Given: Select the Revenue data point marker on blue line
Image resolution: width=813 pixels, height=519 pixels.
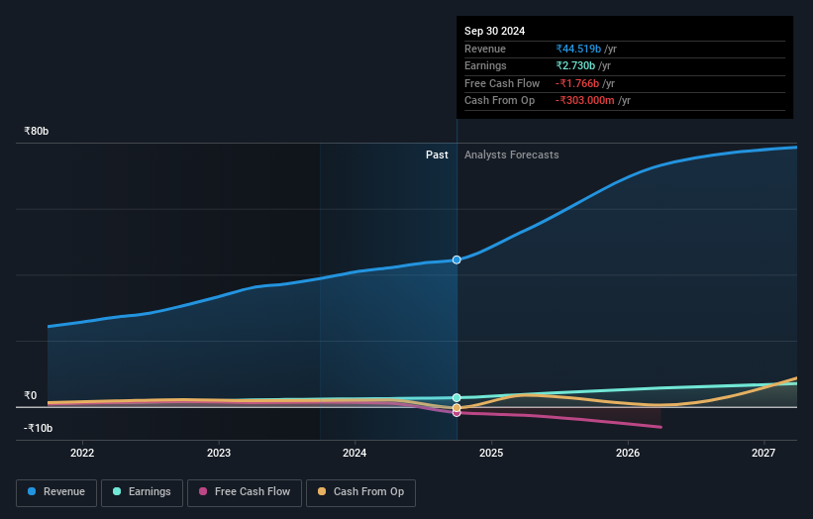Looking at the screenshot, I should 457,259.
